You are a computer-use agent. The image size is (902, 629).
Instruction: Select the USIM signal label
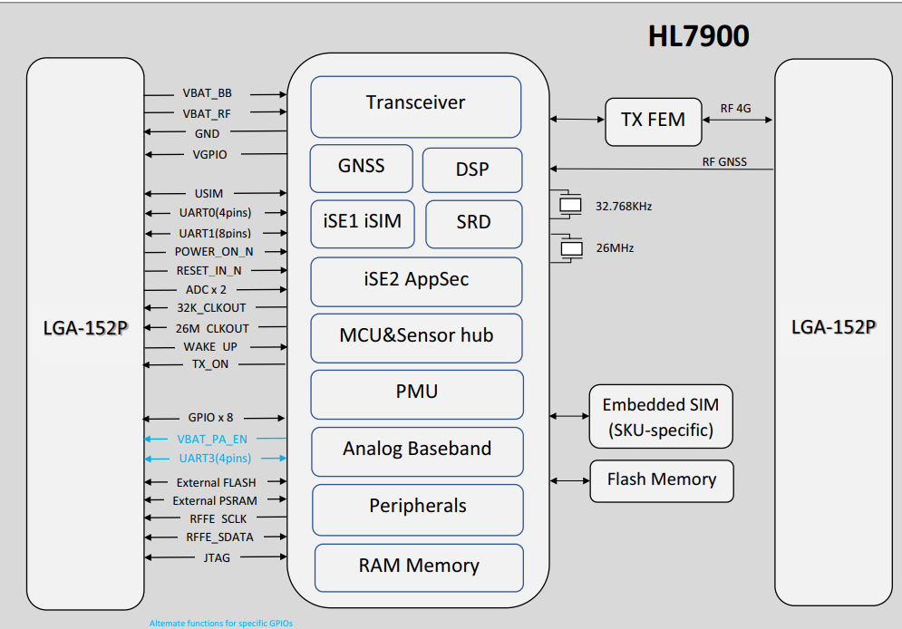209,194
